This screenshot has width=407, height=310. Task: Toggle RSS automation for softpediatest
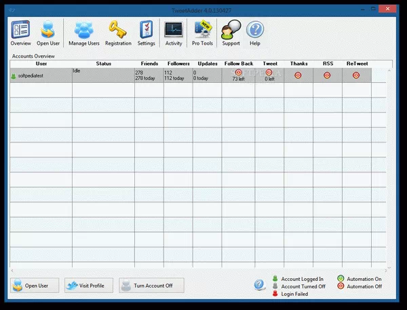click(327, 75)
